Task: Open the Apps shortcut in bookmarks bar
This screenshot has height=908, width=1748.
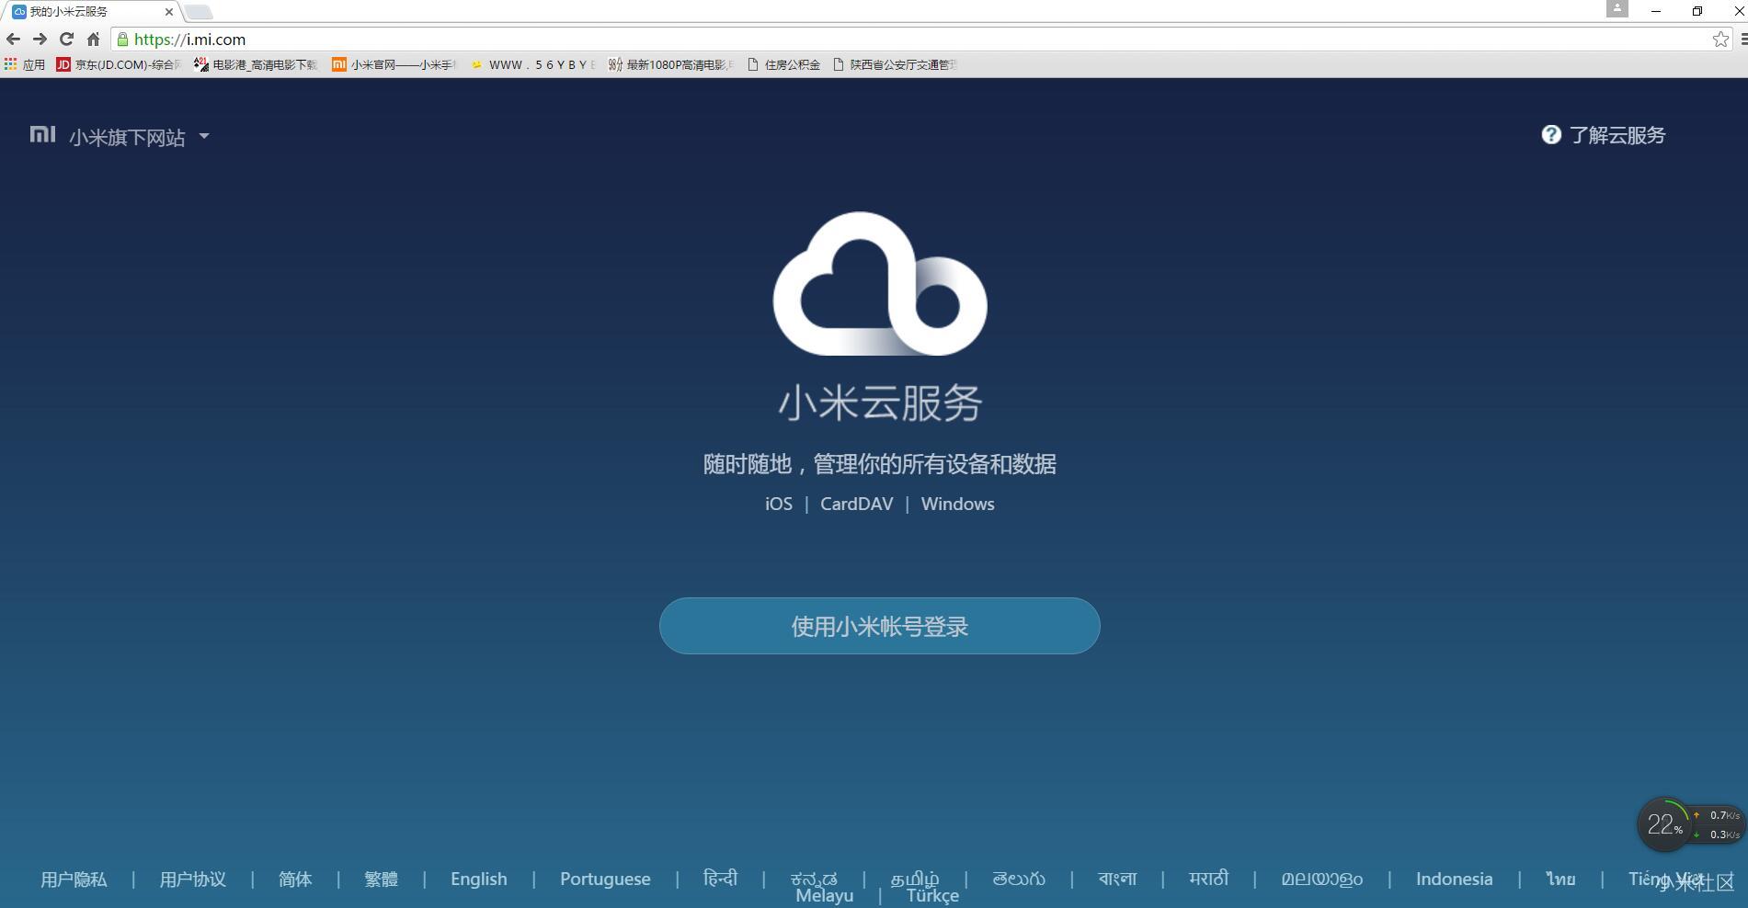Action: click(x=25, y=64)
